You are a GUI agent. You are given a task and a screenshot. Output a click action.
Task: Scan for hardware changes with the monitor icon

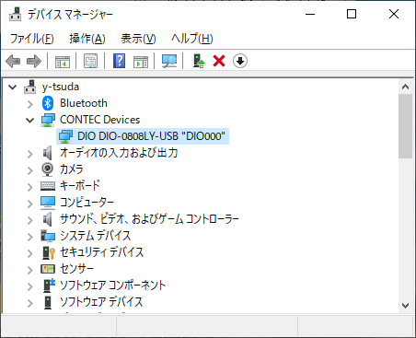[x=169, y=61]
